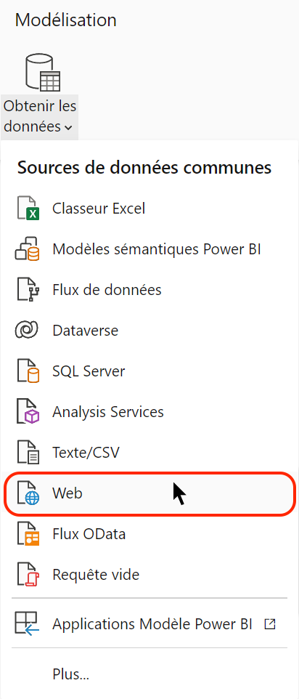The height and width of the screenshot is (699, 299).
Task: Click the Obtenir les données database icon
Action: 43,72
